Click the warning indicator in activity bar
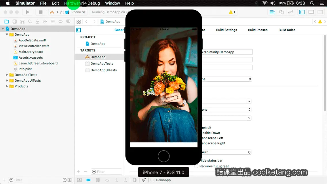 click(232, 12)
